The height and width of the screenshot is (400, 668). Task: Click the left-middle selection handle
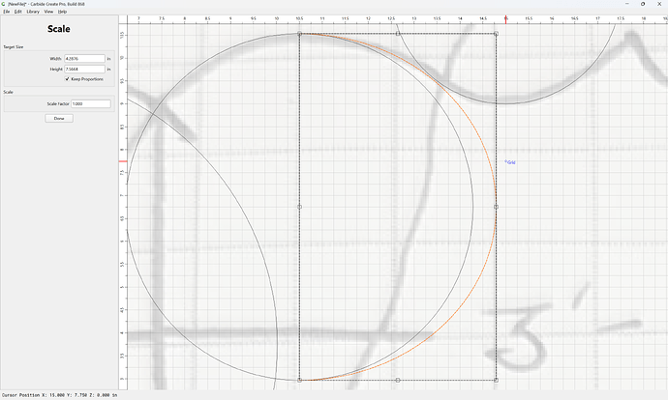(x=299, y=207)
